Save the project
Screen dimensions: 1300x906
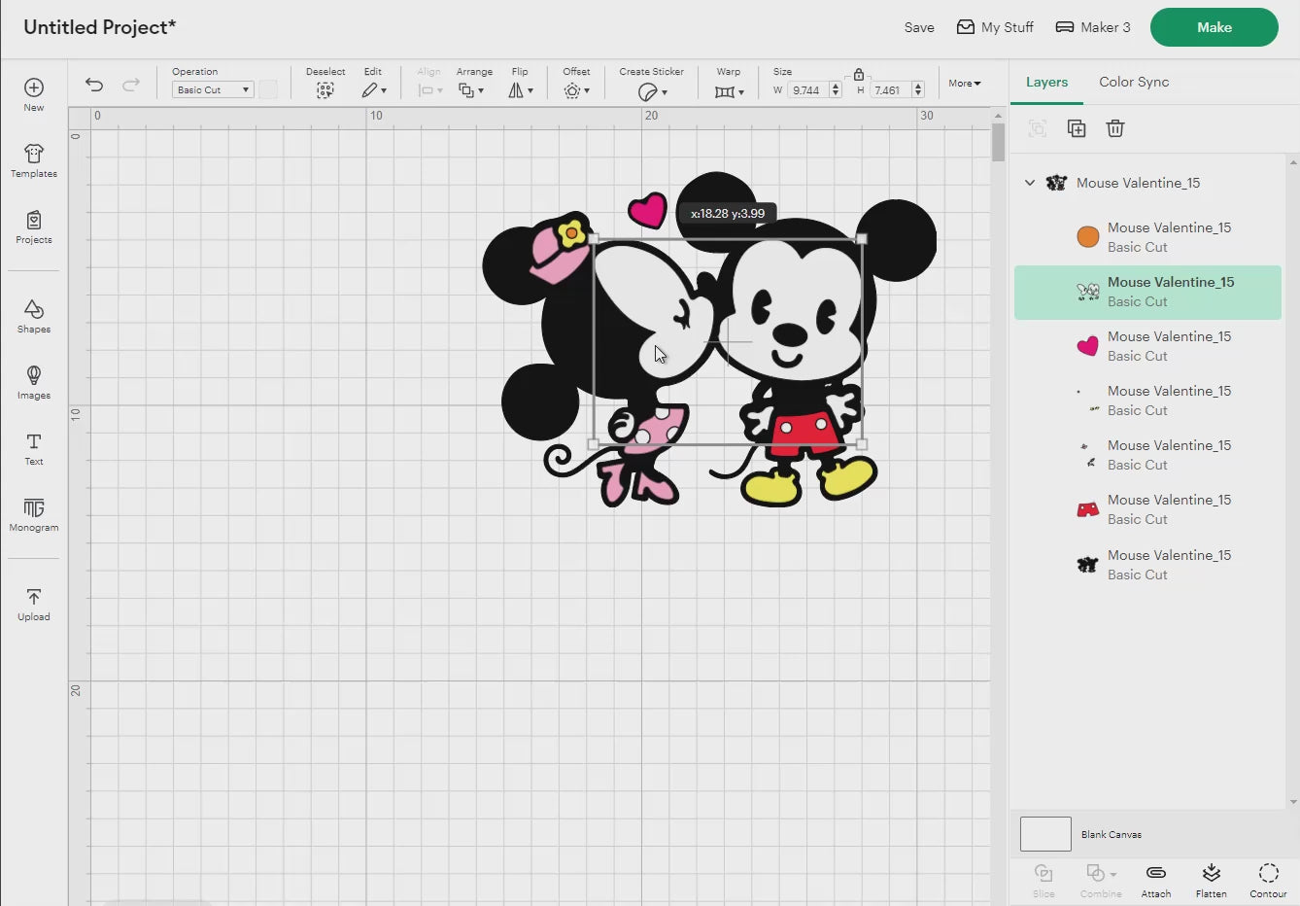(x=919, y=27)
